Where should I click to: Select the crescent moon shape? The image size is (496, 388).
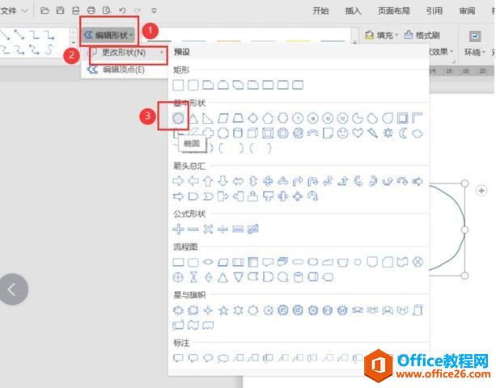click(x=403, y=133)
